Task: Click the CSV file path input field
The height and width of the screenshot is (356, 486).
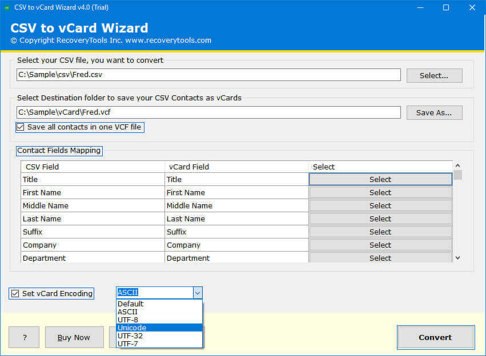Action: [x=208, y=75]
